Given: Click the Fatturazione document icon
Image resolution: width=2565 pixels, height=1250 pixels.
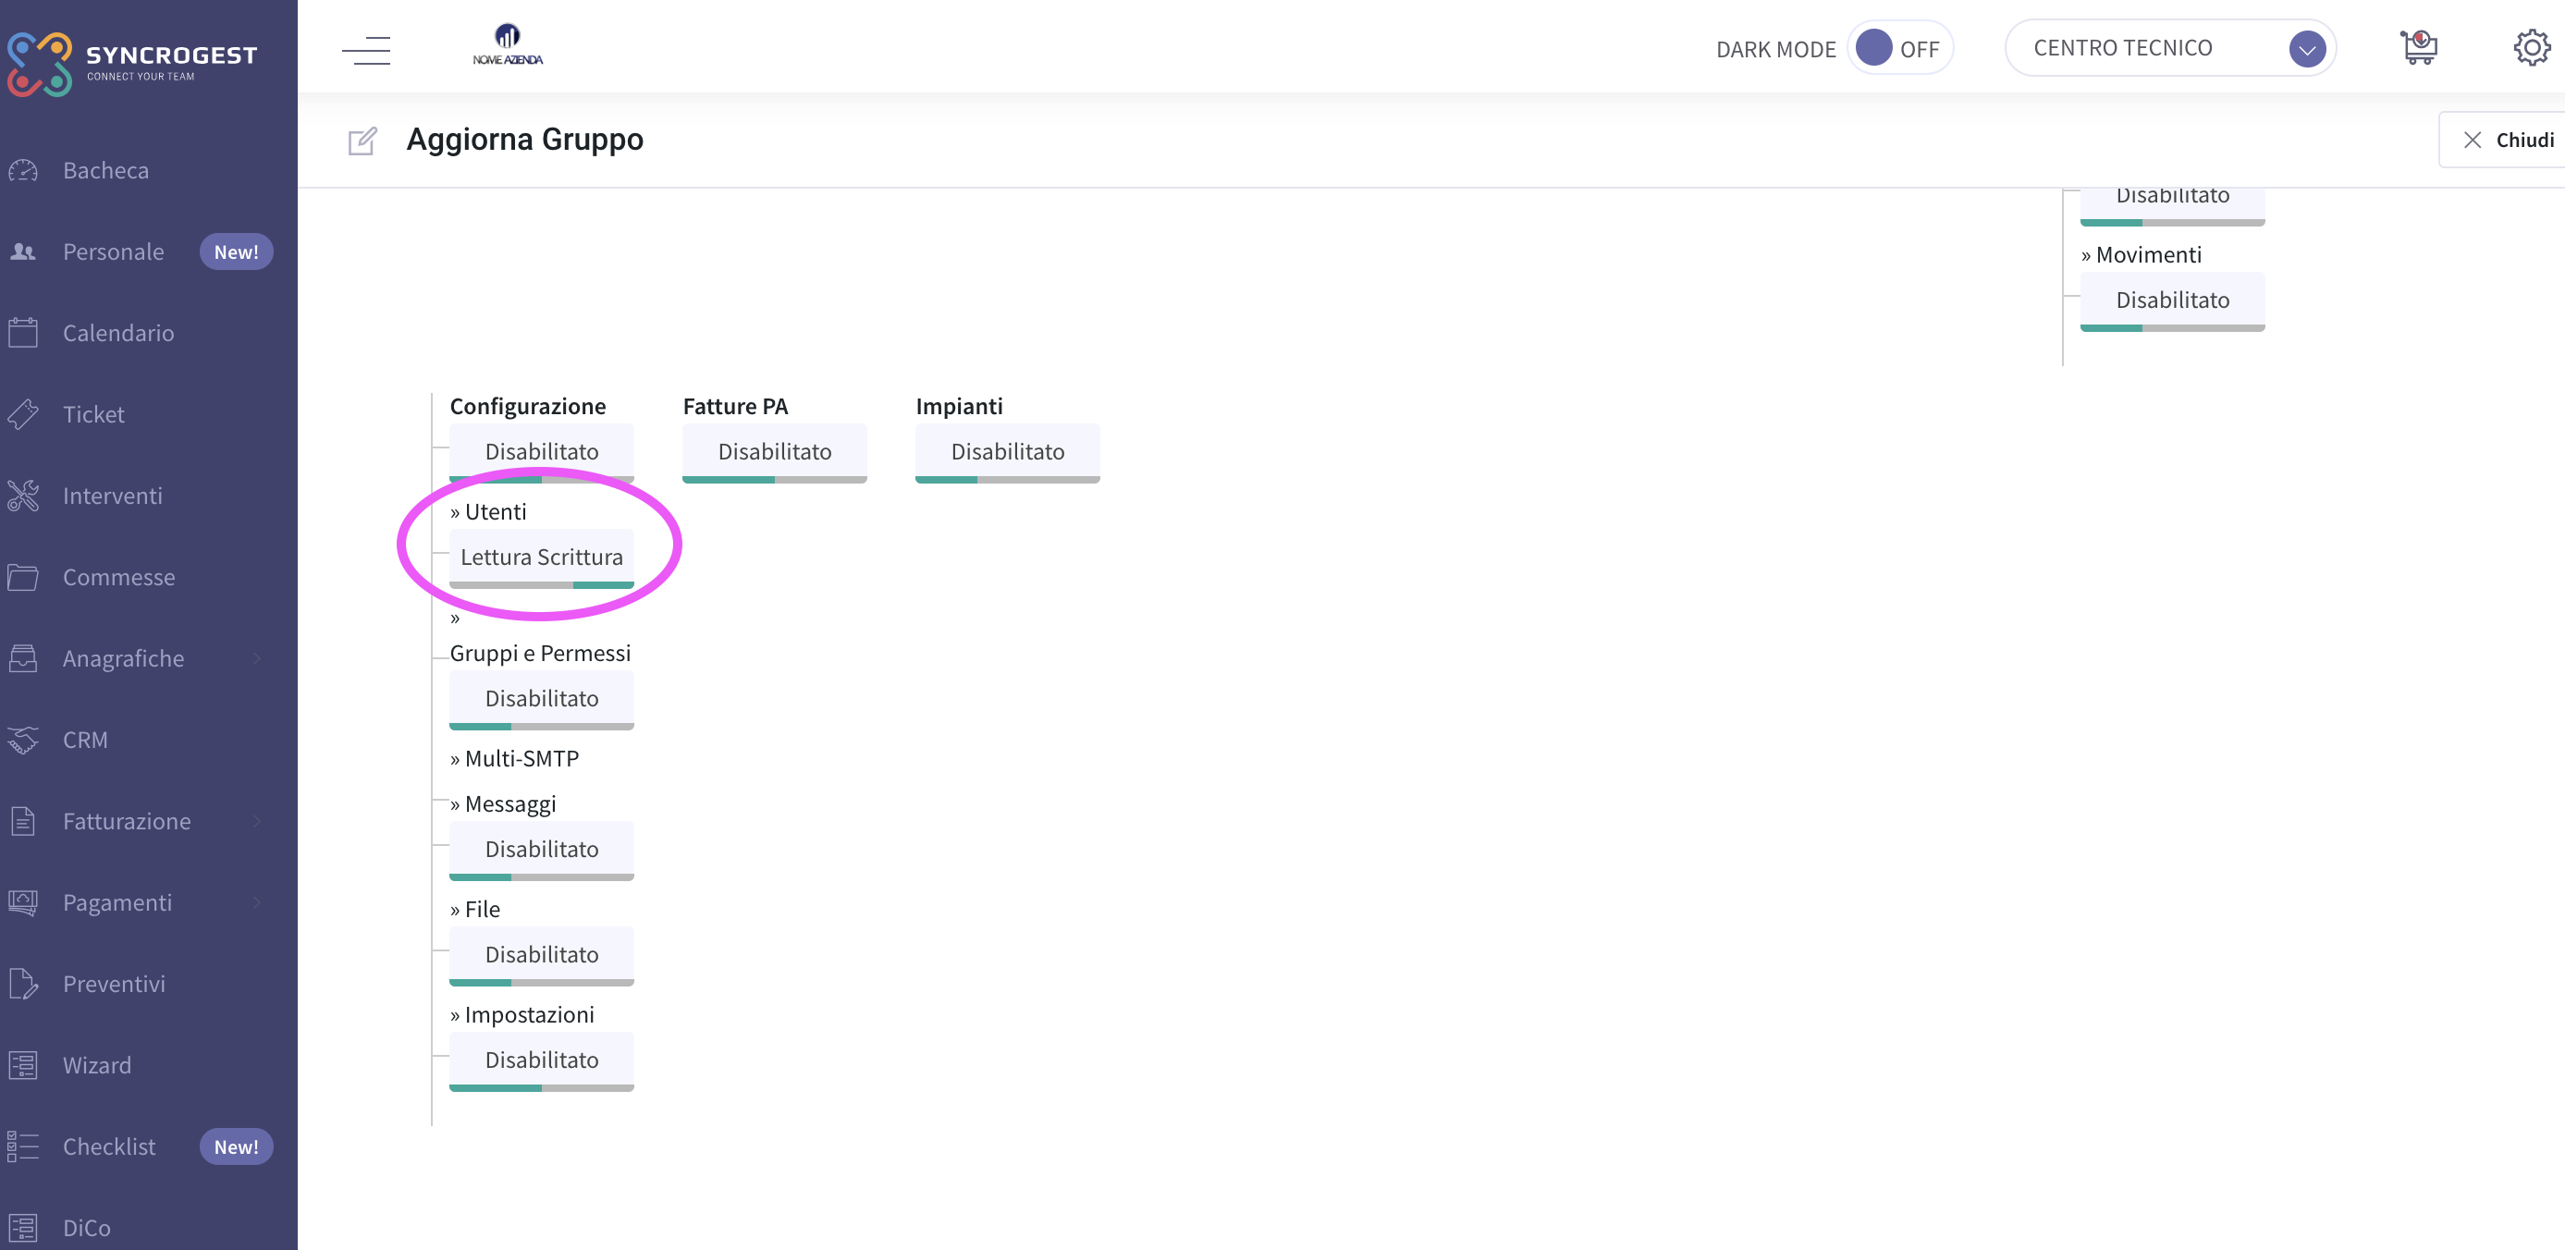Looking at the screenshot, I should click(x=23, y=822).
